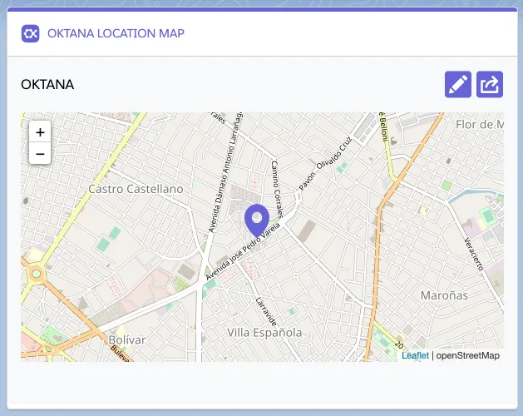Zoom out with the minus button

point(40,154)
